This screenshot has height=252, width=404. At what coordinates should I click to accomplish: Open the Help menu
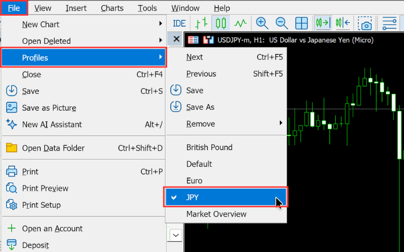pos(222,8)
